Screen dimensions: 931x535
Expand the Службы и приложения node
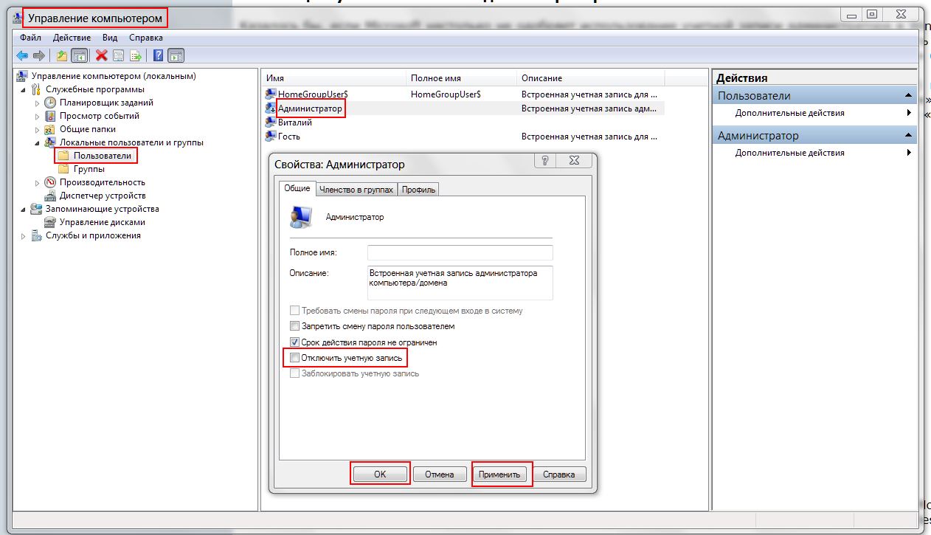coord(24,235)
